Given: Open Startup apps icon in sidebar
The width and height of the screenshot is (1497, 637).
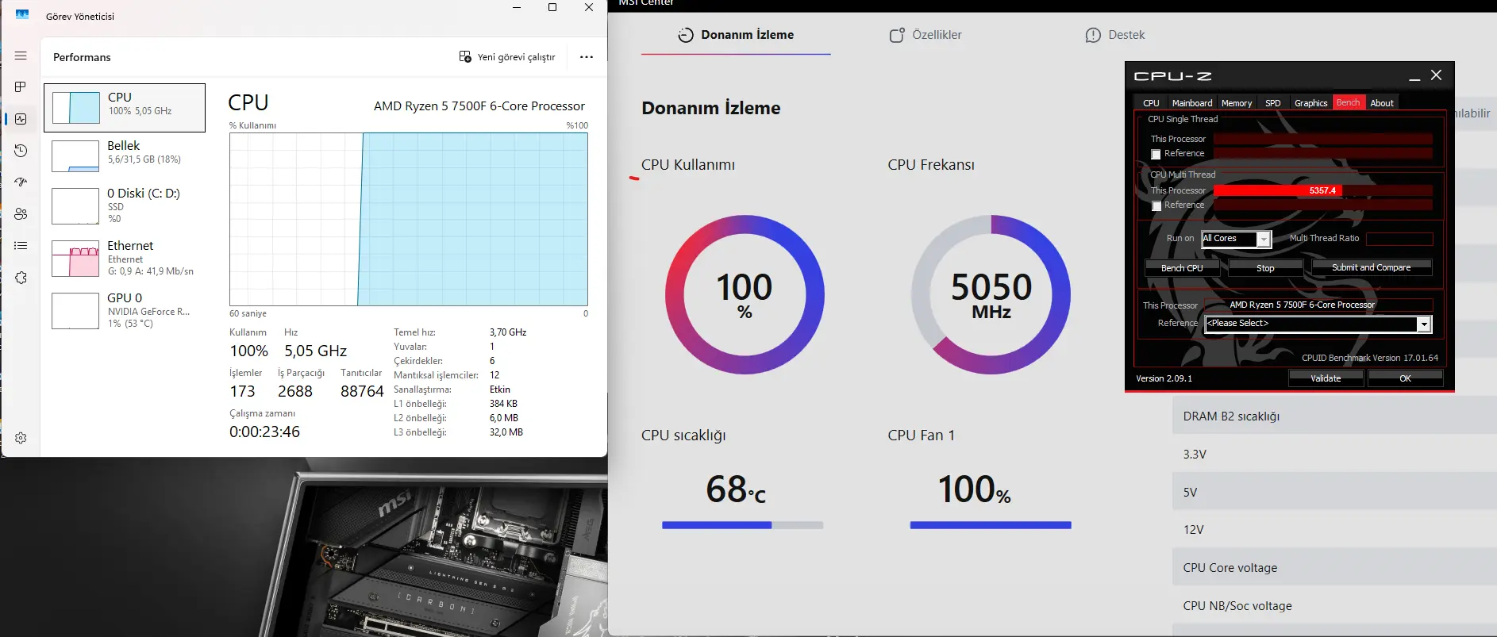Looking at the screenshot, I should pos(21,182).
